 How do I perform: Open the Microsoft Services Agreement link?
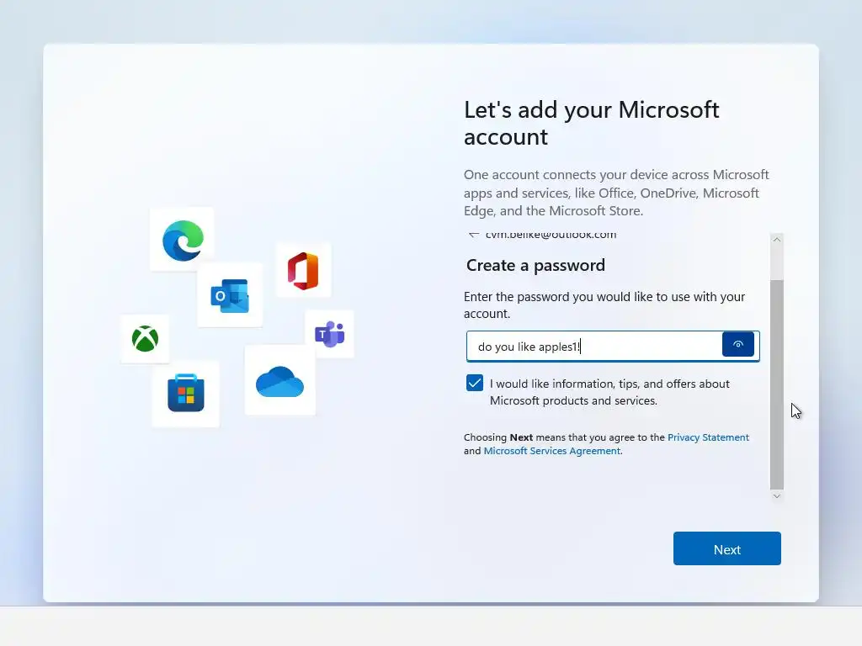pyautogui.click(x=552, y=451)
